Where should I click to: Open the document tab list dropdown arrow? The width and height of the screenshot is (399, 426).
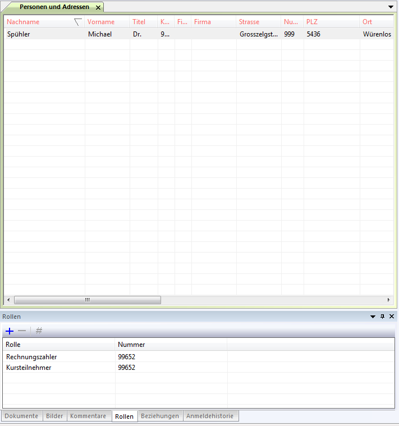[x=391, y=6]
